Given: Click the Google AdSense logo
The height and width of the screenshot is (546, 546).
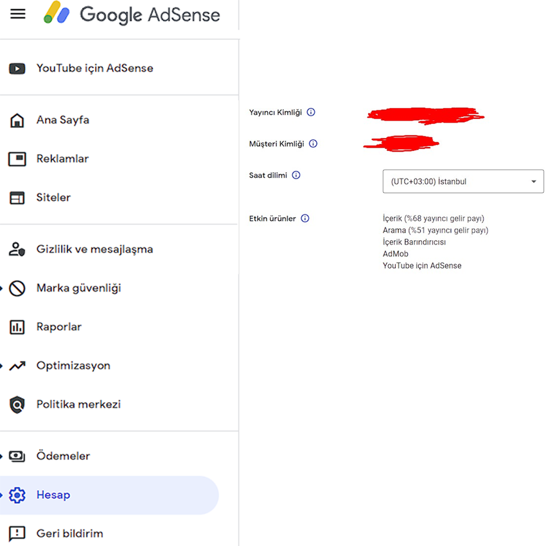Looking at the screenshot, I should [132, 13].
